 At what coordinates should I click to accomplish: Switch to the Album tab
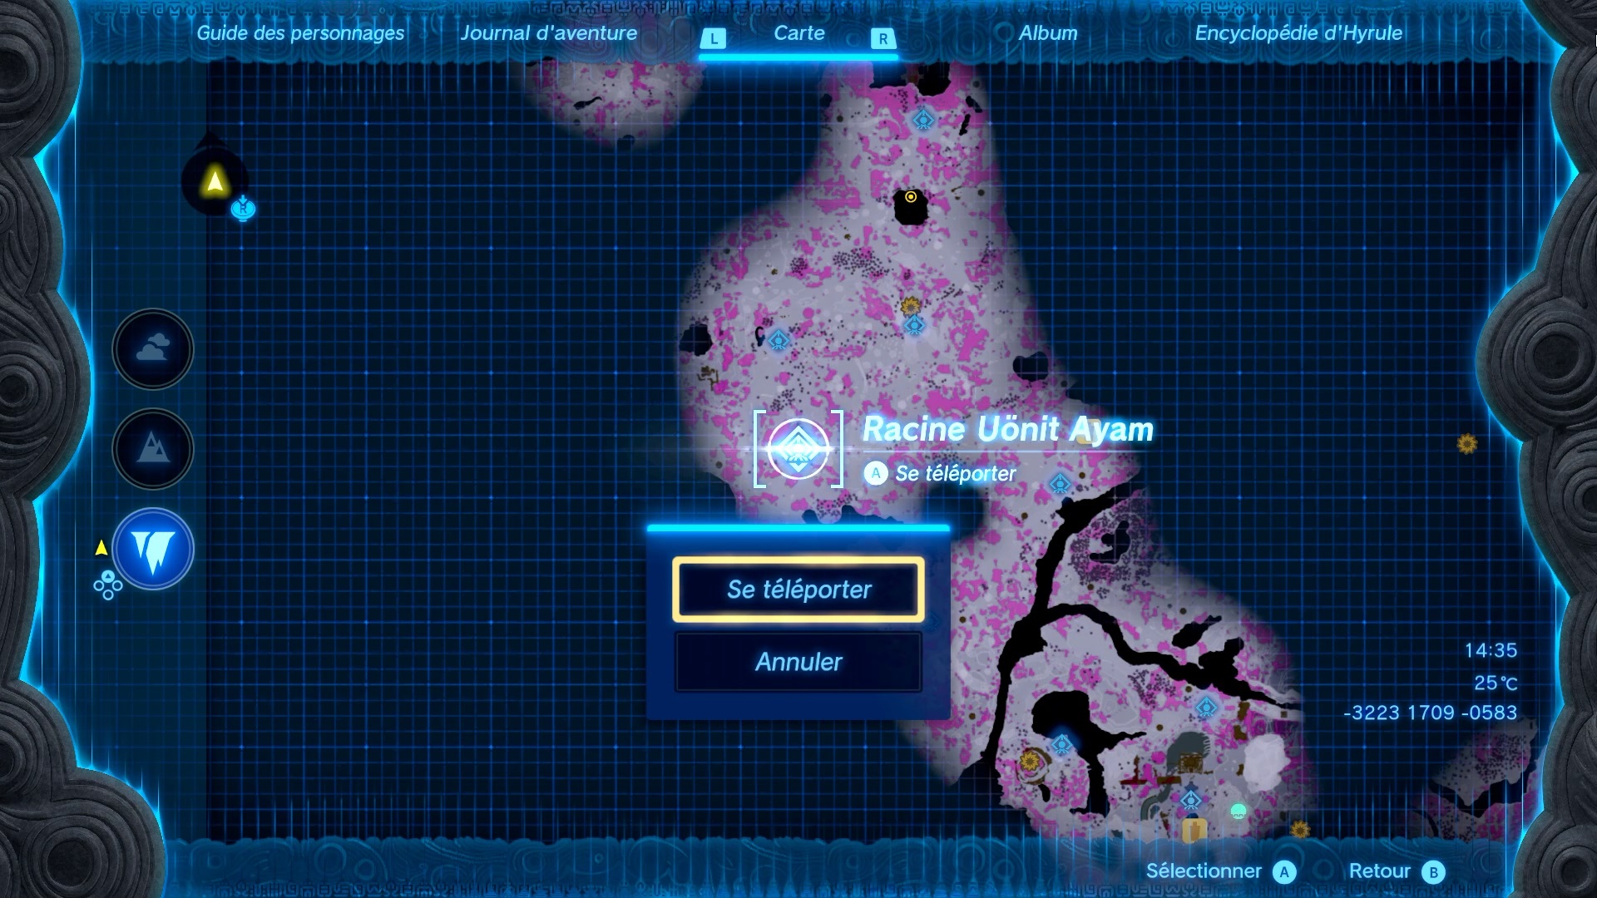pyautogui.click(x=1048, y=33)
